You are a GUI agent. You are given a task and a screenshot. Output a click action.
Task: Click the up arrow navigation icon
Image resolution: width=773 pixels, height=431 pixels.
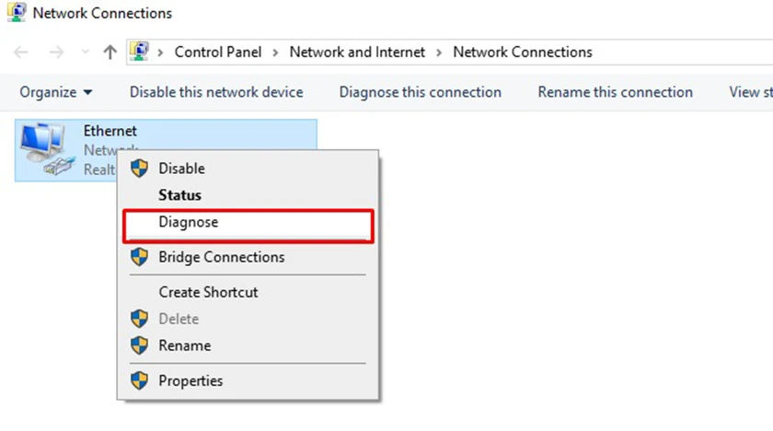(x=110, y=52)
